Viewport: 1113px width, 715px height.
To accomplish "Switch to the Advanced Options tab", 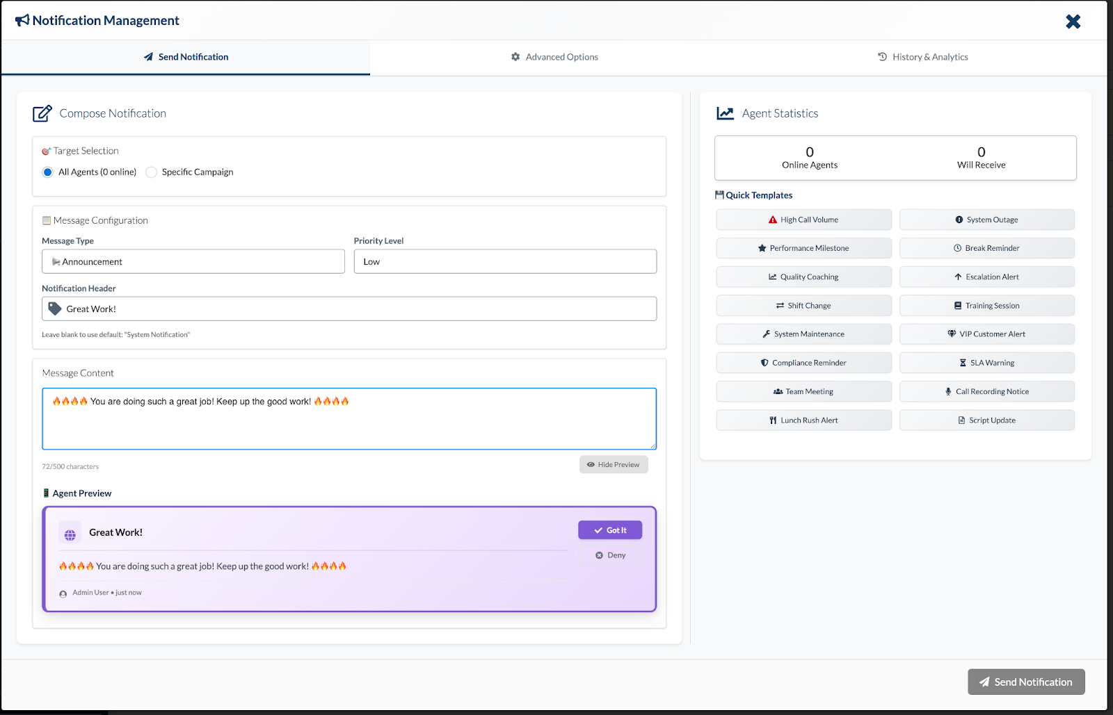I will pyautogui.click(x=554, y=57).
